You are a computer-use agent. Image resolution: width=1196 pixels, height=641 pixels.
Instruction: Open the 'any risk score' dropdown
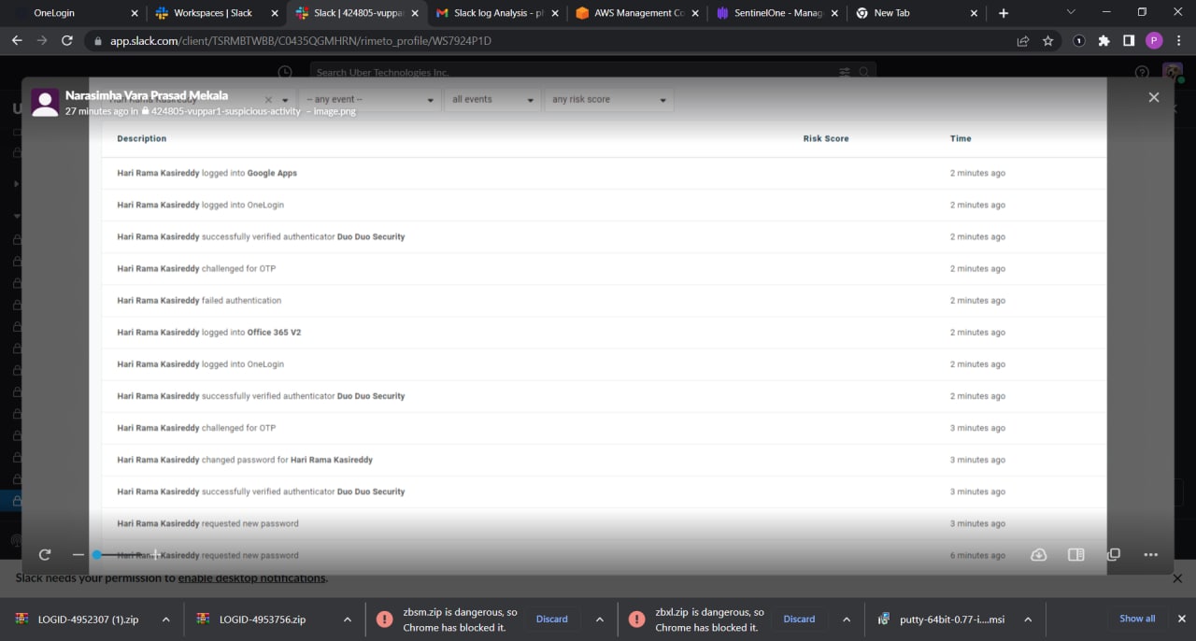[608, 99]
